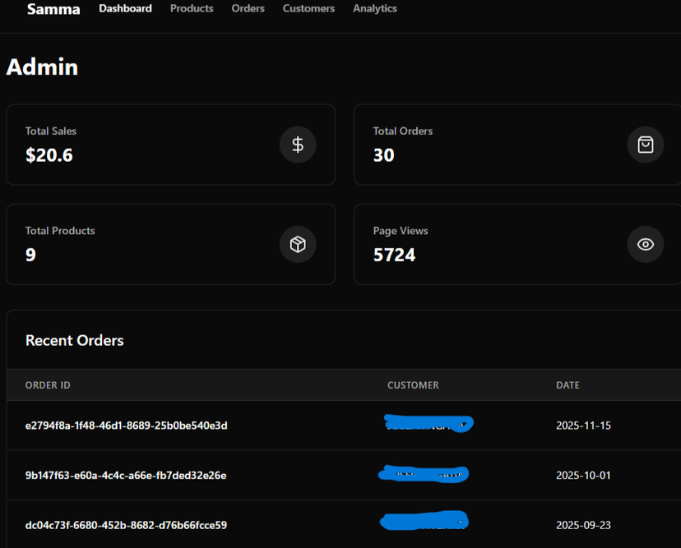Click the Admin page heading
Viewport: 681px width, 548px height.
pyautogui.click(x=42, y=67)
